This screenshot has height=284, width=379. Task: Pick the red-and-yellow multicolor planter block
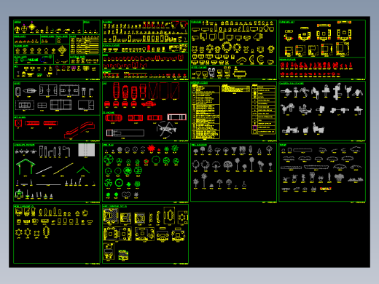tap(326, 189)
